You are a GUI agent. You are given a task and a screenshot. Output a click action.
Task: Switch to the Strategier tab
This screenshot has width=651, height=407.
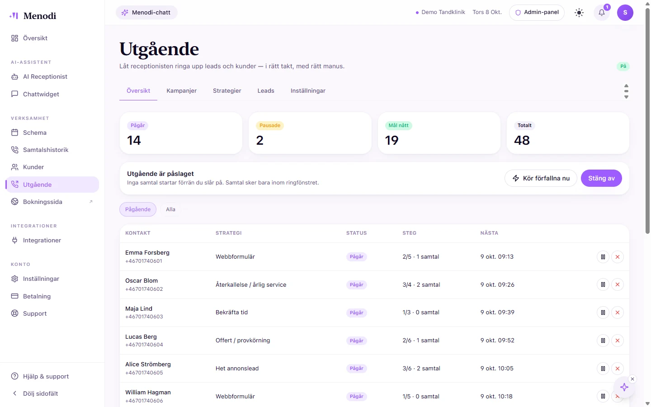[x=227, y=91]
